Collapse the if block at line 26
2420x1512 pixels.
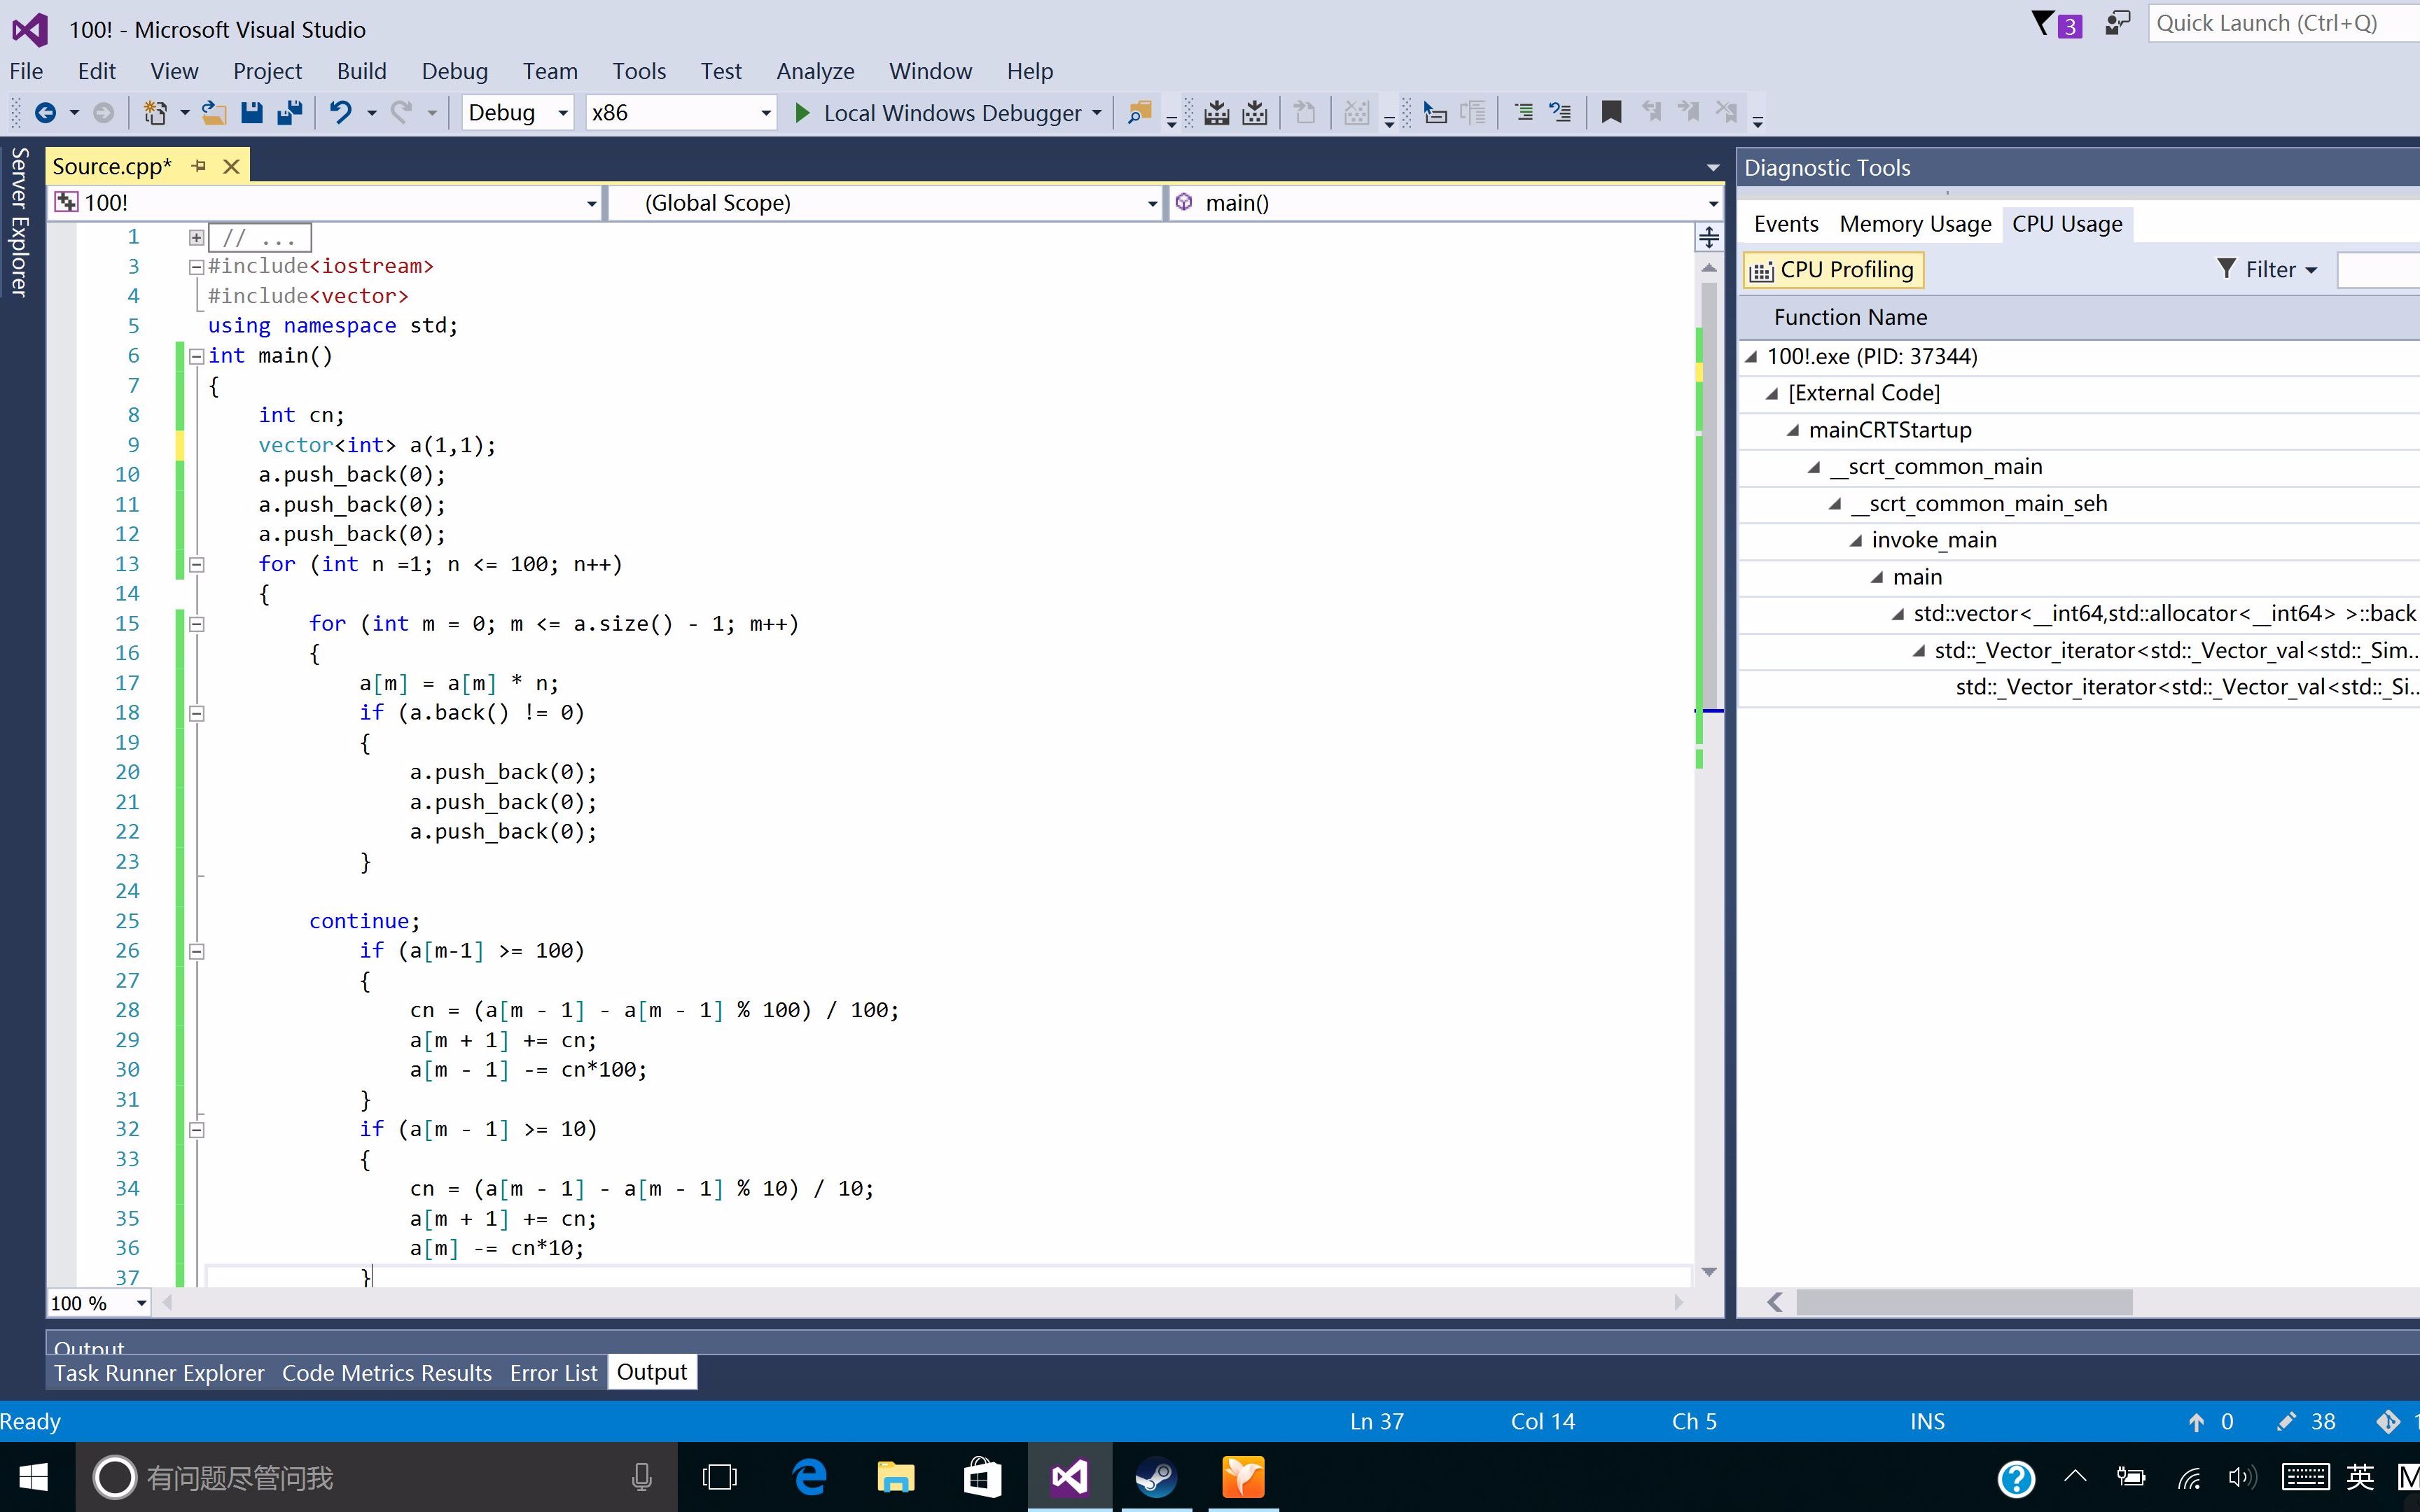coord(196,951)
